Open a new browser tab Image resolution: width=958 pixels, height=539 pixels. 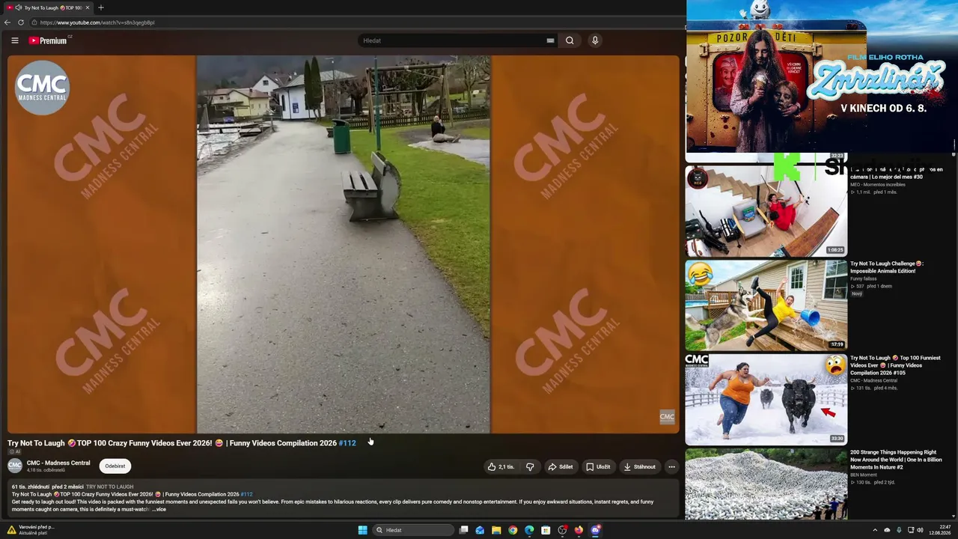[x=101, y=7]
